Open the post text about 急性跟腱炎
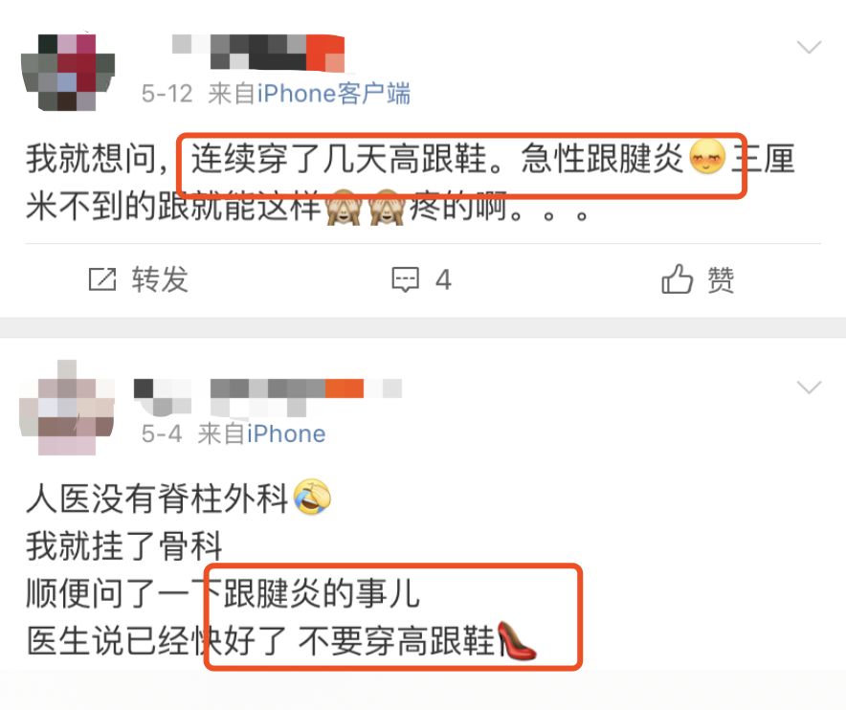 [x=410, y=182]
